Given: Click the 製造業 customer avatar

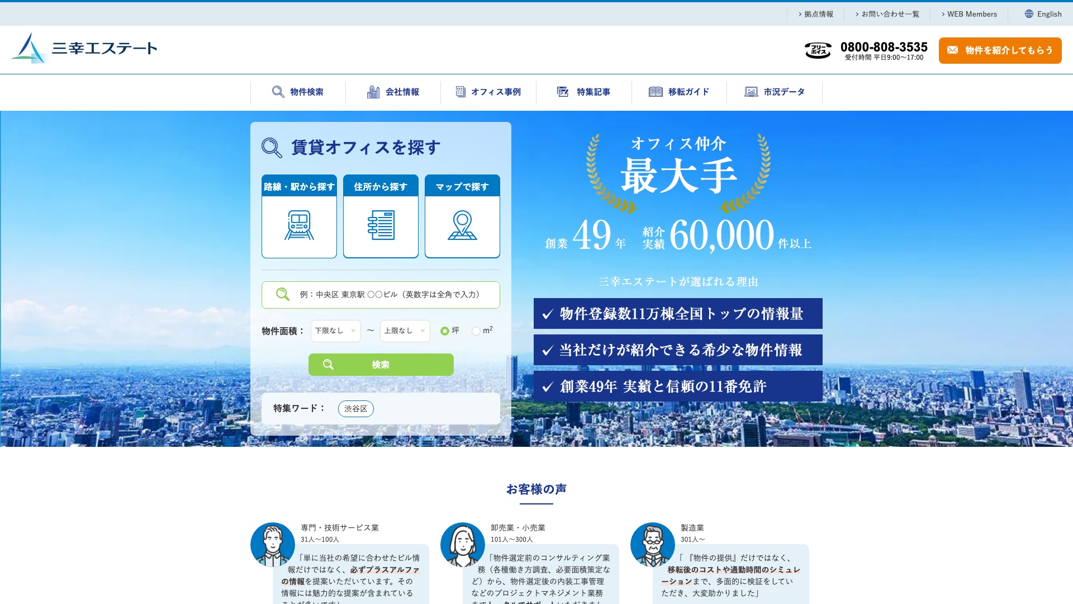Looking at the screenshot, I should pos(653,545).
